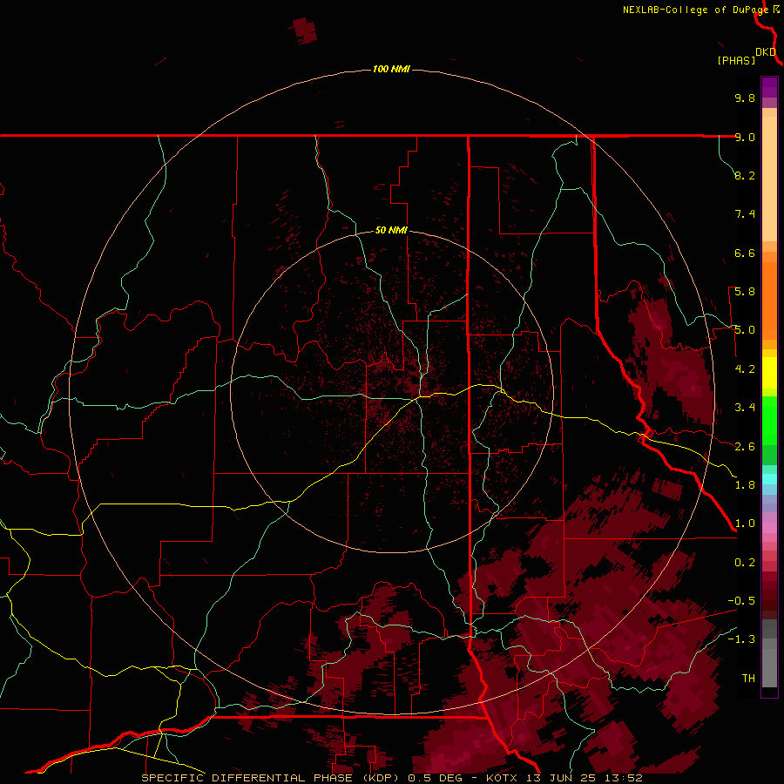784x784 pixels.
Task: Select the 4.2 legend value
Action: (x=745, y=369)
